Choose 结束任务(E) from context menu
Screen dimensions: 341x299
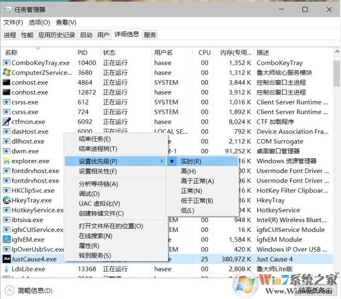(95, 139)
